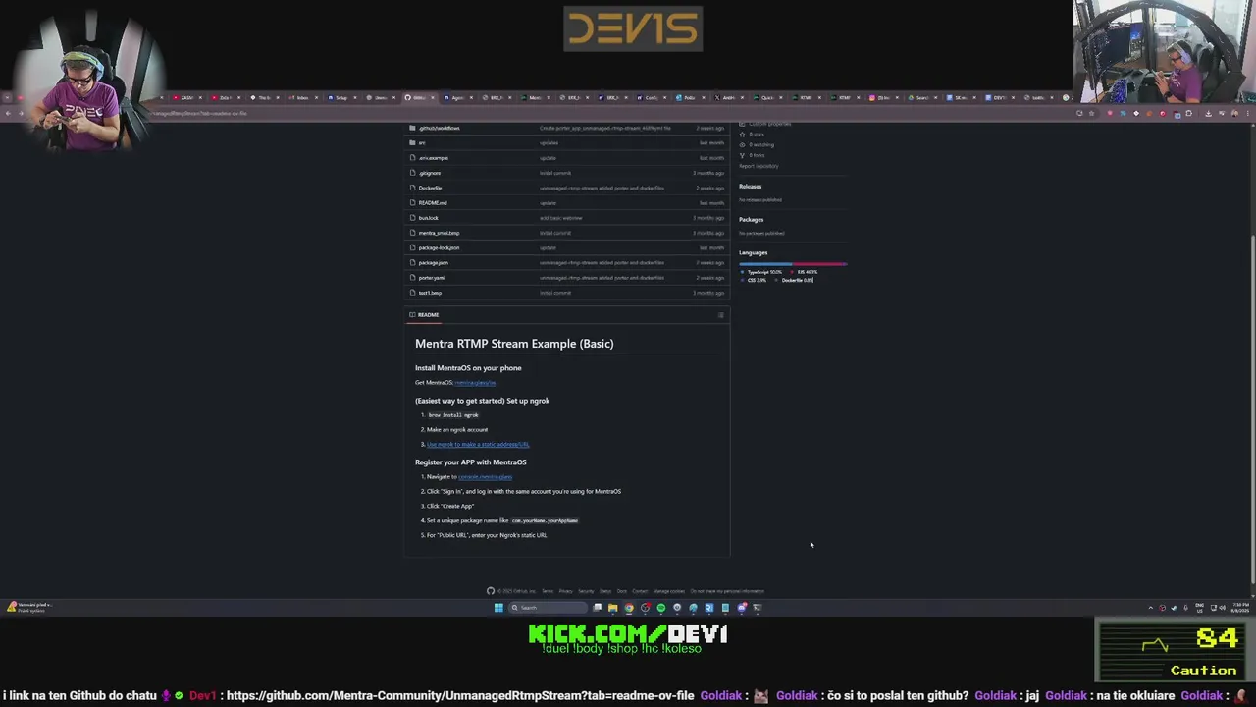This screenshot has height=707, width=1256.
Task: Open the test1.bmp file
Action: (430, 293)
